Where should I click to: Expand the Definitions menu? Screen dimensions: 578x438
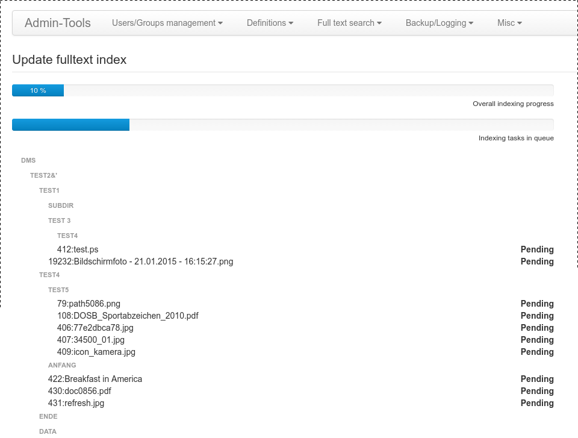coord(270,23)
